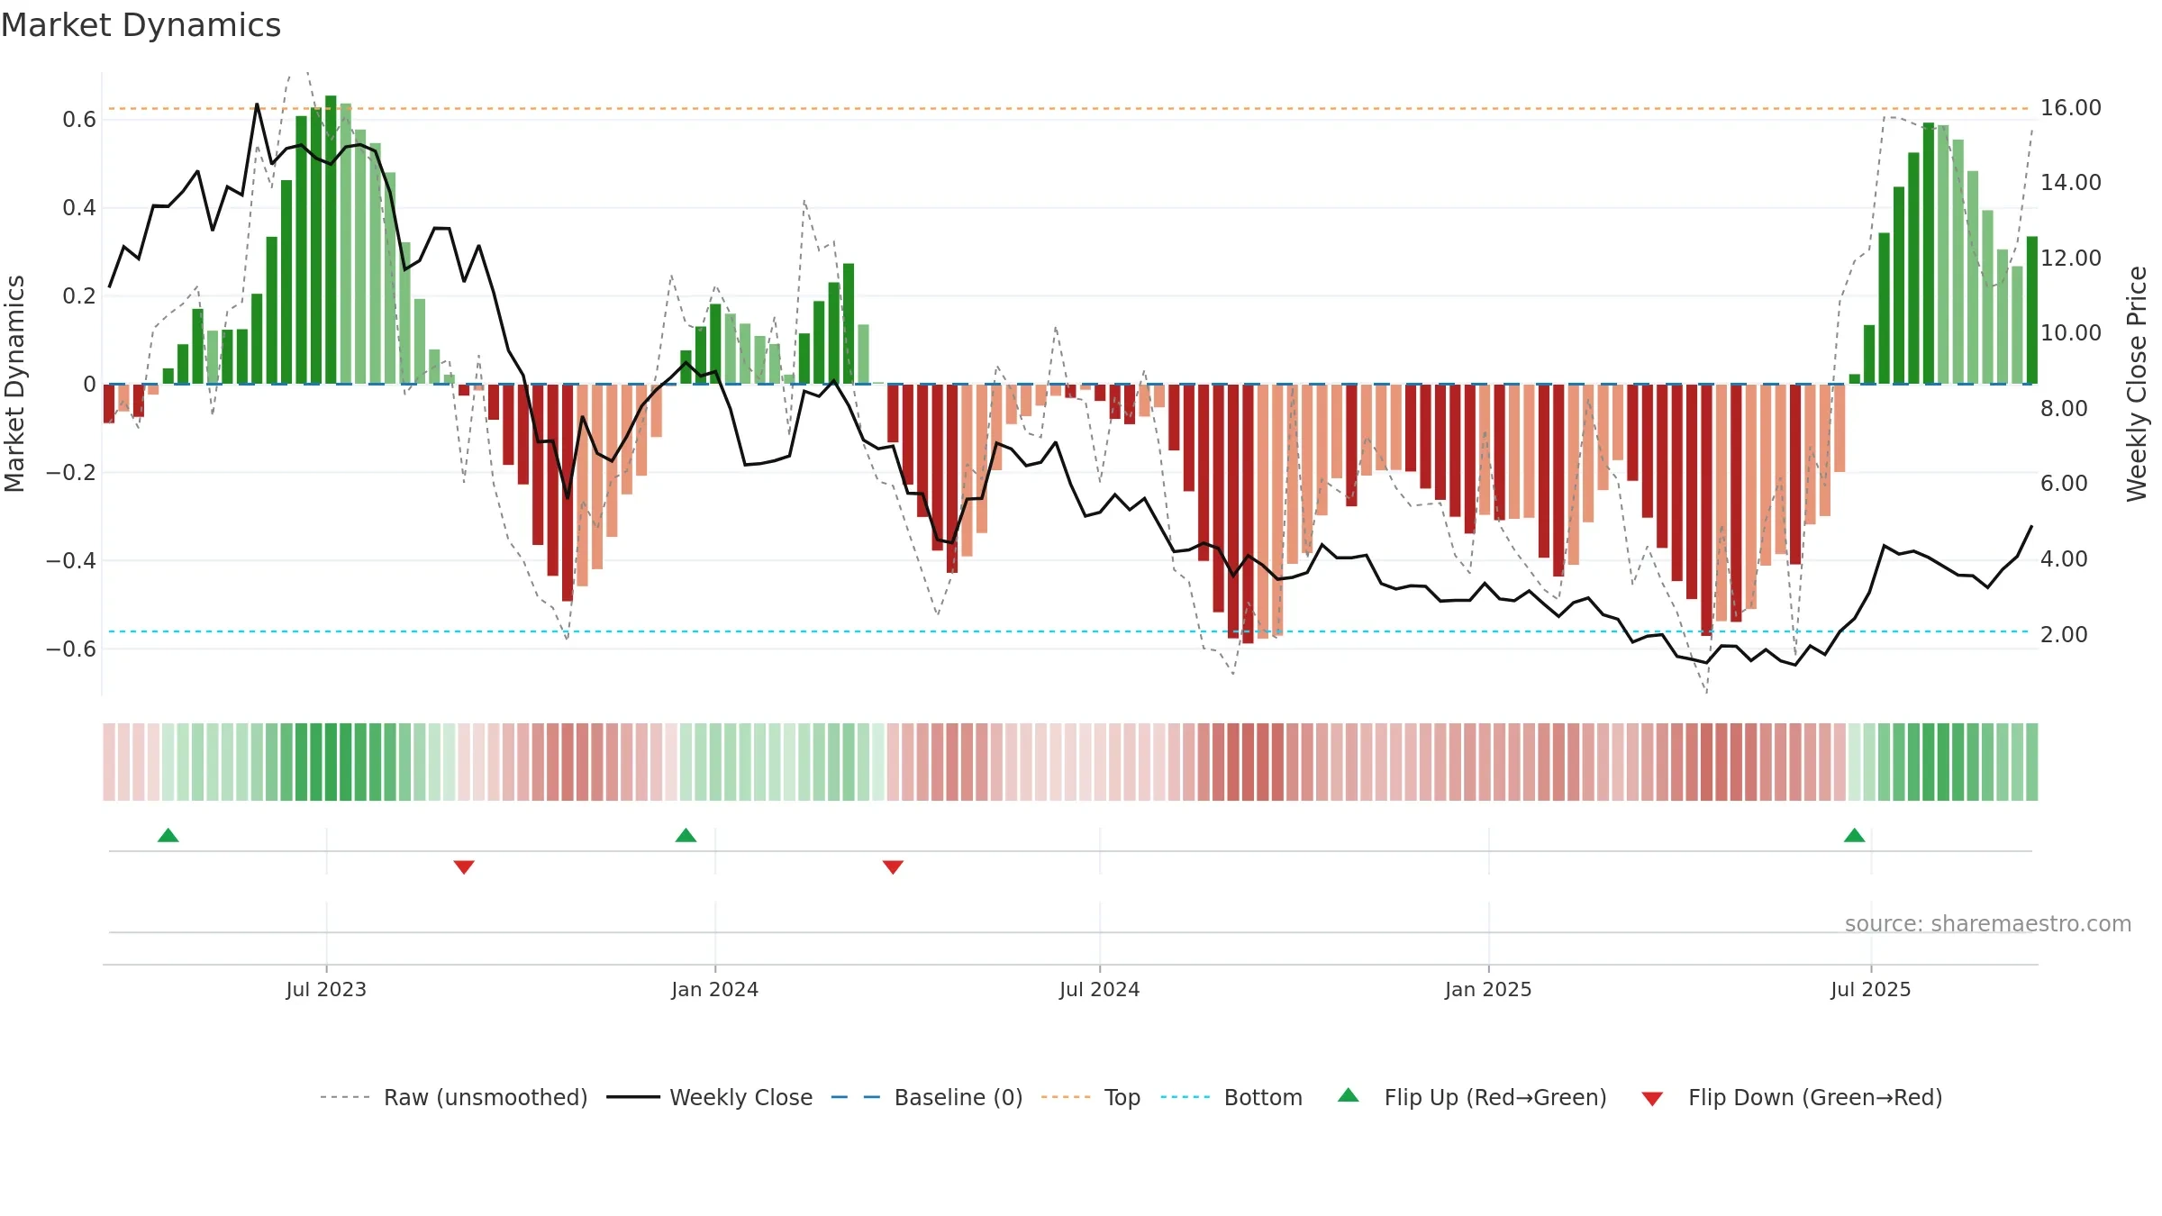The image size is (2162, 1216).
Task: Click the green flip-up marker near Jul 2025
Action: pos(1854,835)
